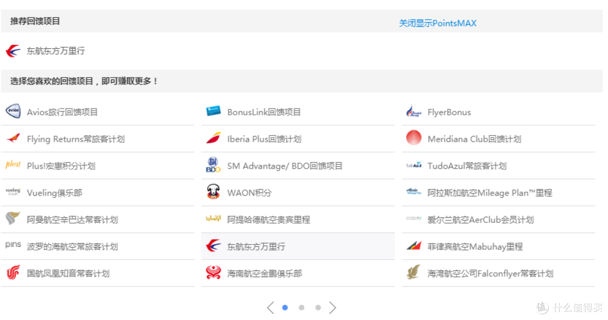Click highlighted 东航东方万里行 list text
This screenshot has height=320, width=608.
click(256, 246)
